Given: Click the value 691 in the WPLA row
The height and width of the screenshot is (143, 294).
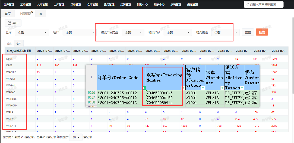Looking at the screenshot, I should (x=273, y=112).
